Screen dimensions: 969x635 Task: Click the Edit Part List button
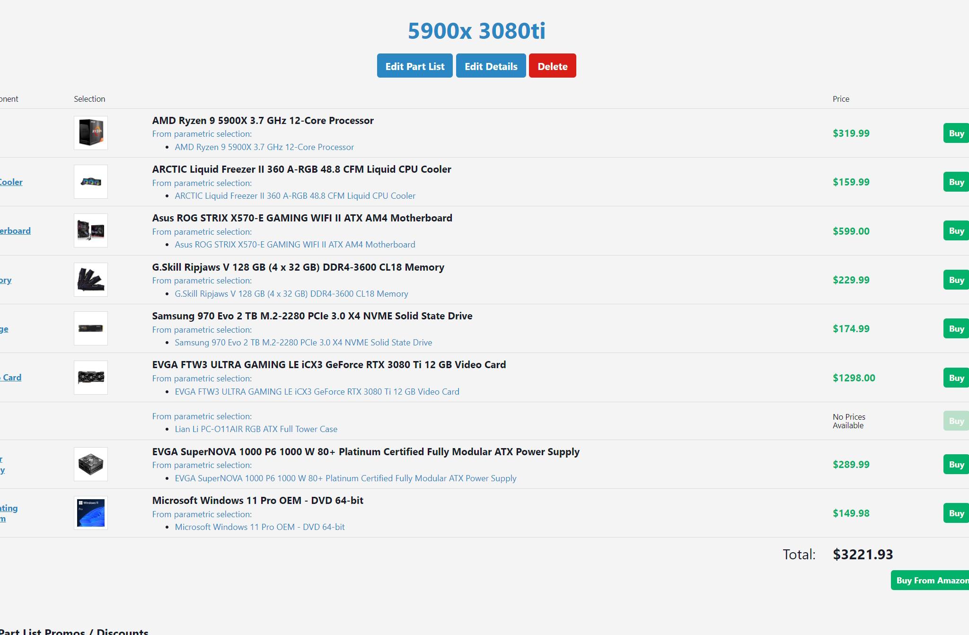pyautogui.click(x=415, y=66)
